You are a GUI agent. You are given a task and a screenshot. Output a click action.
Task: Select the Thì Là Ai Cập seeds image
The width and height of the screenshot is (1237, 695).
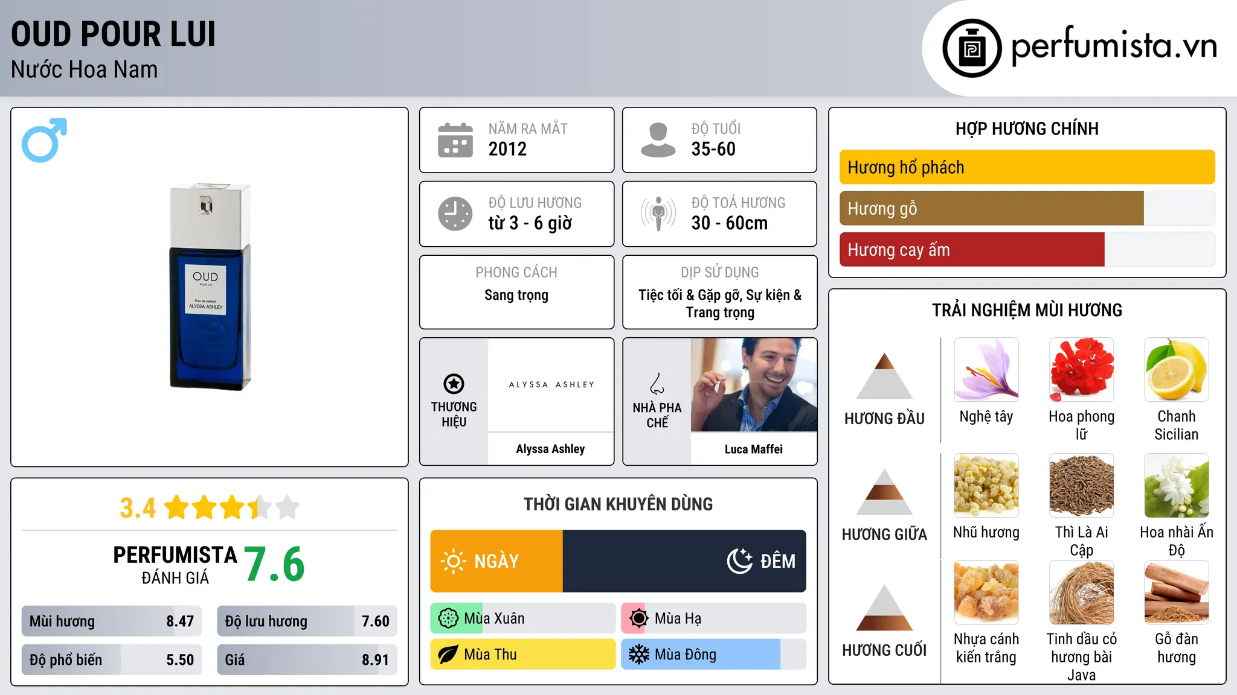pyautogui.click(x=1081, y=485)
